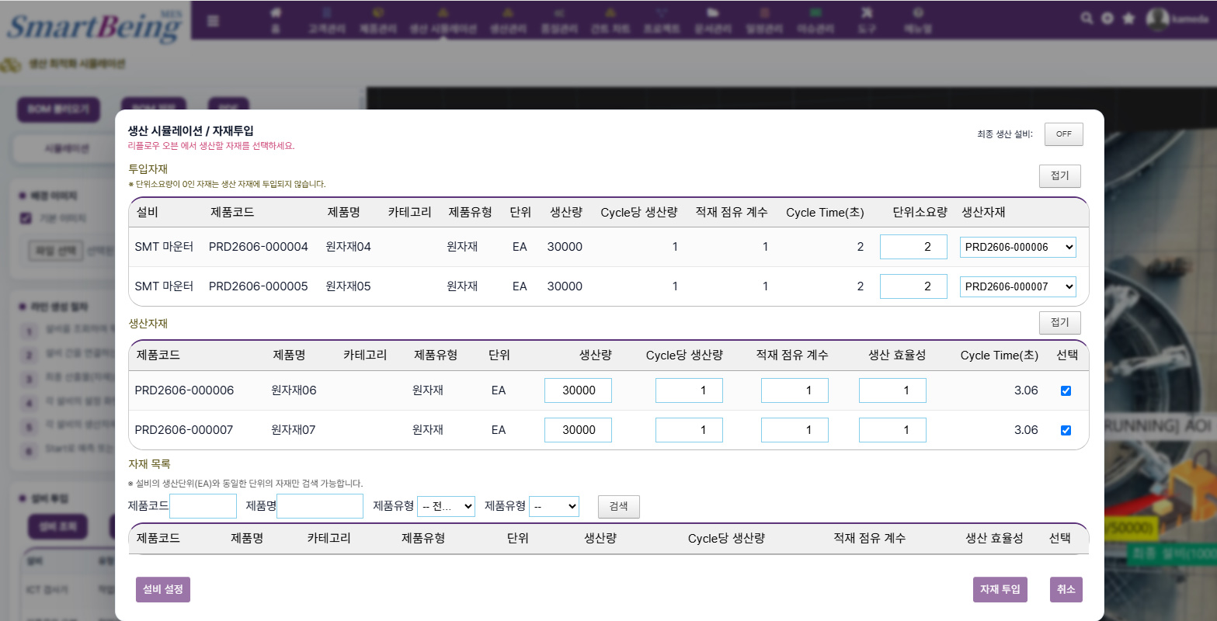Click 적재 점유 계수 field for 원자재07

tap(795, 430)
